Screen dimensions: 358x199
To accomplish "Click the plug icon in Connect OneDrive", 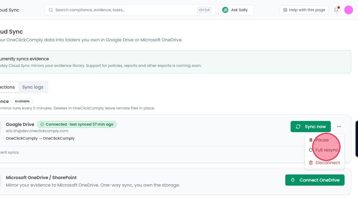I will click(293, 180).
